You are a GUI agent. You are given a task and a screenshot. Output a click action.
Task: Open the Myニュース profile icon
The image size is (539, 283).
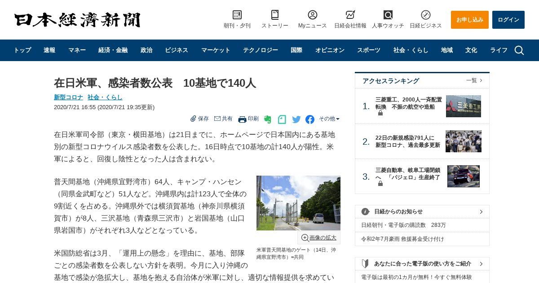313,15
